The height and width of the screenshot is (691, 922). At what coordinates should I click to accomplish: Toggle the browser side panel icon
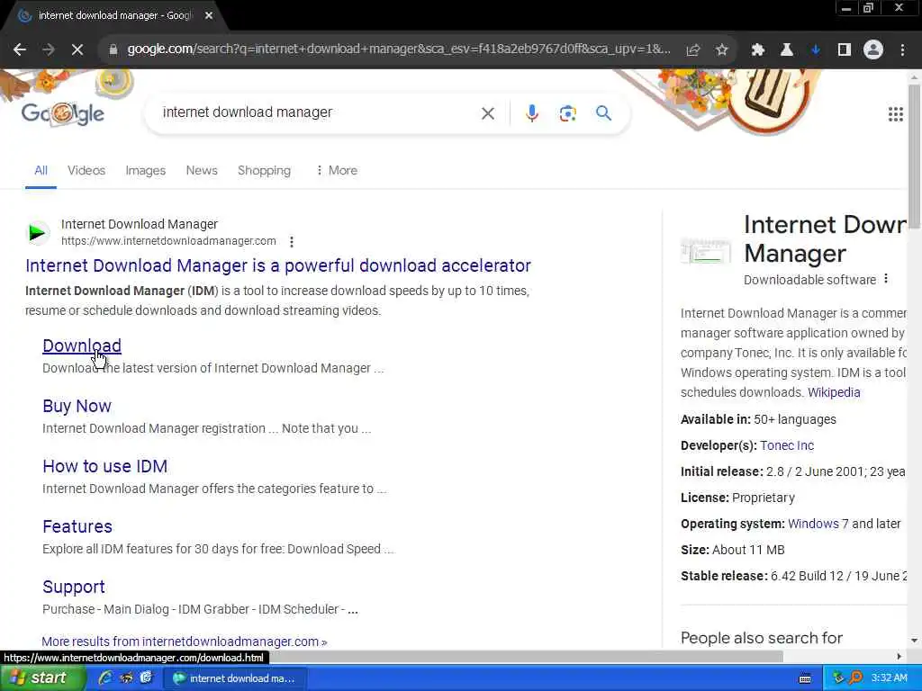tap(845, 50)
